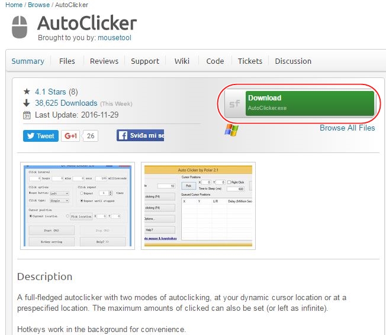Open the Home breadcrumb link
Viewport: 386px width, 335px height.
click(x=14, y=5)
